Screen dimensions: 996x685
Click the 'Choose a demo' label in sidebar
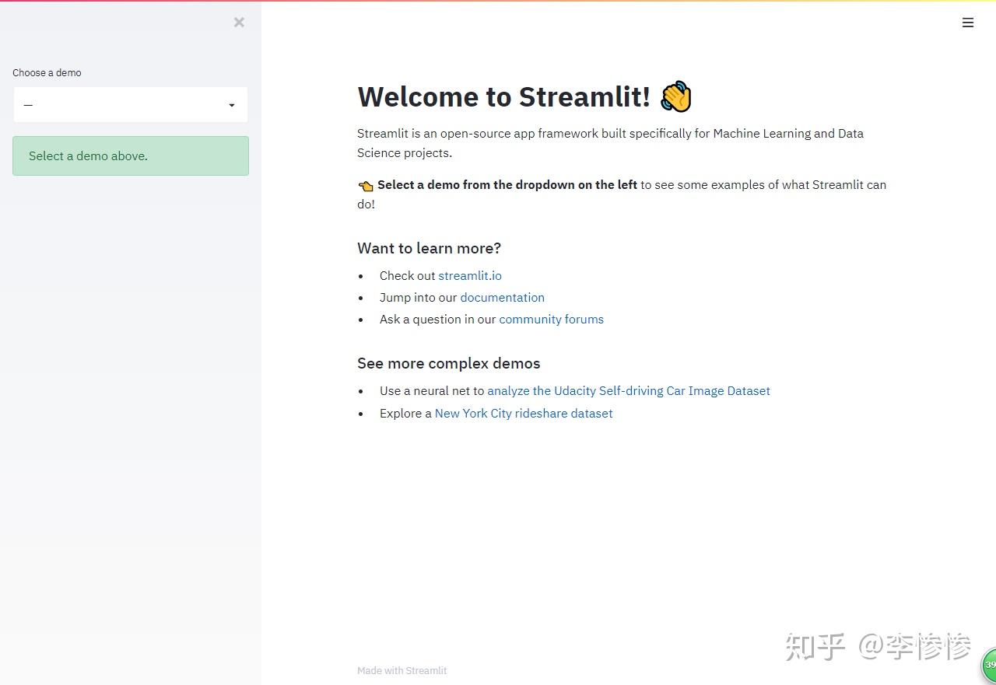pos(47,72)
